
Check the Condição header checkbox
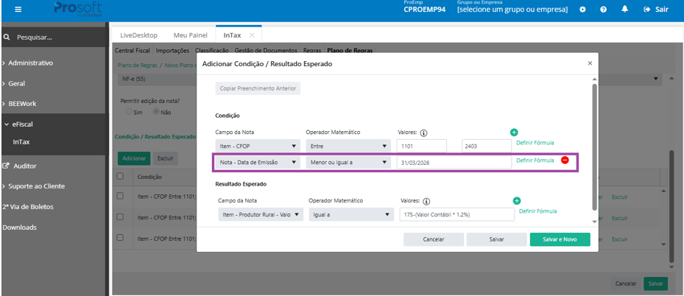[120, 177]
